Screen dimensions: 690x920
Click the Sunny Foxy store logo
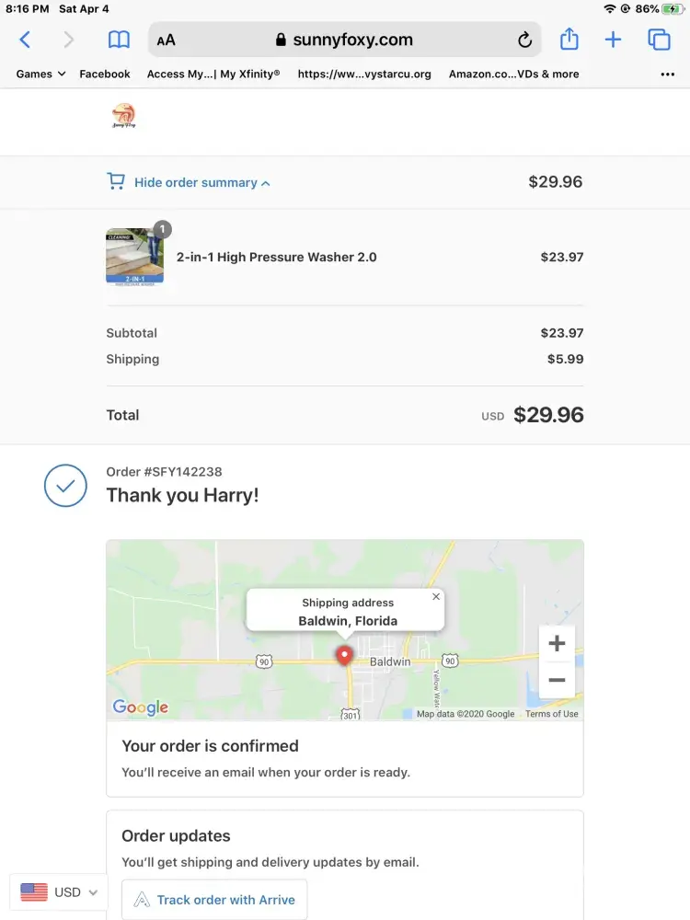(x=123, y=117)
